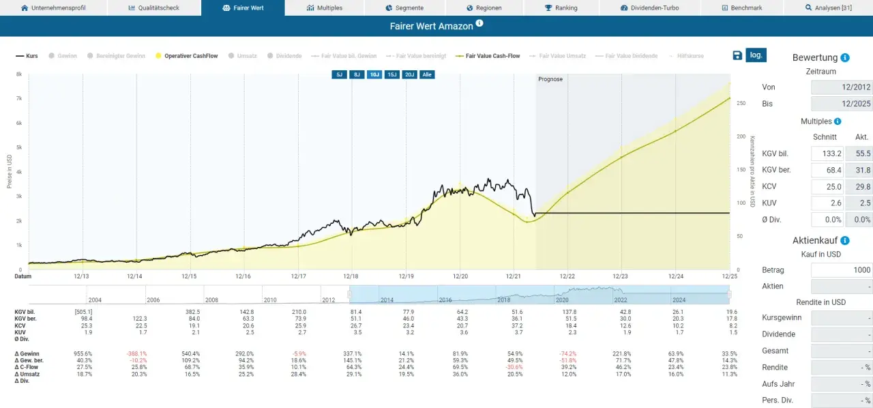Grab left handle of timeline navigator
The width and height of the screenshot is (873, 408).
coord(349,295)
